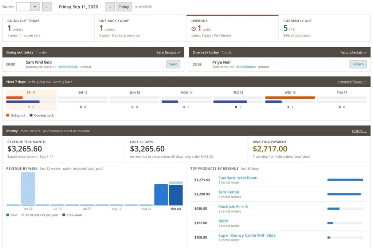
Task: Select the SUN 13 day column
Action: point(135,100)
